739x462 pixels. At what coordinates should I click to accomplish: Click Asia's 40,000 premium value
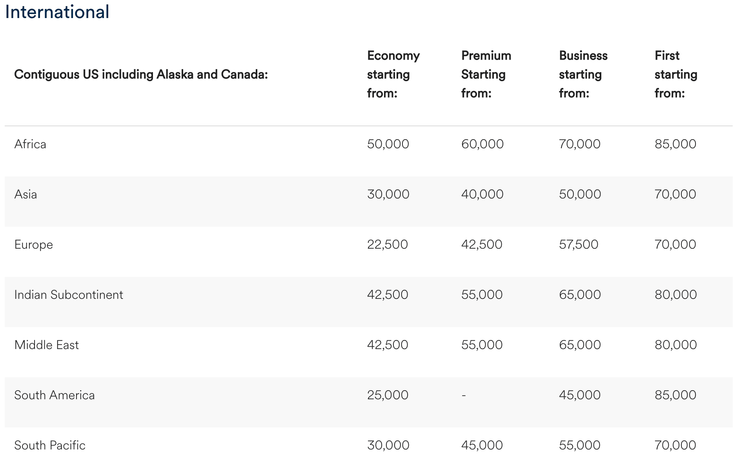[x=482, y=195]
